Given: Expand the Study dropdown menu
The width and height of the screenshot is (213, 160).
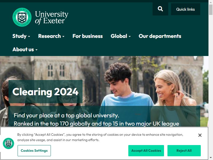Looking at the screenshot, I should [21, 36].
